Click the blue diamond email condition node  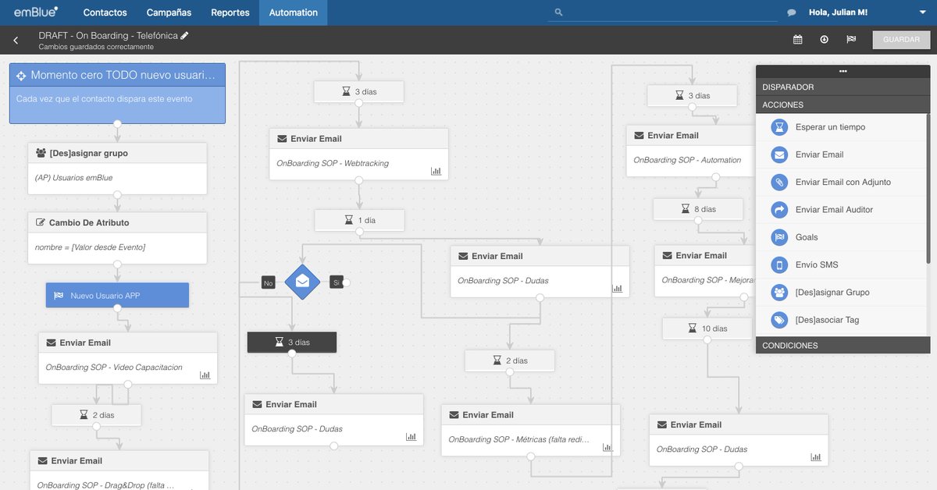pyautogui.click(x=302, y=282)
